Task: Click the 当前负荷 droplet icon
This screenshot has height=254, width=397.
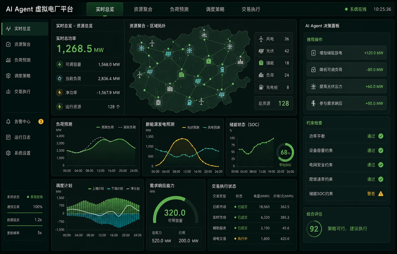Action: (x=60, y=79)
